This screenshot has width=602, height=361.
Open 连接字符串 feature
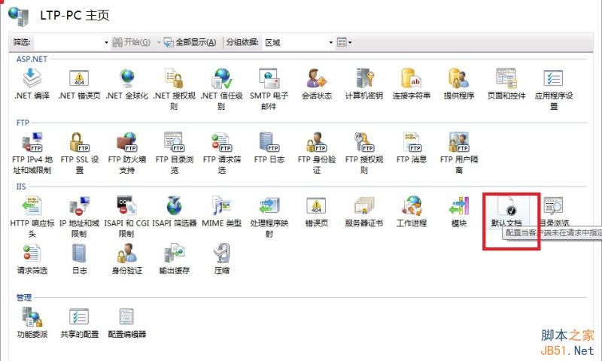(x=411, y=79)
